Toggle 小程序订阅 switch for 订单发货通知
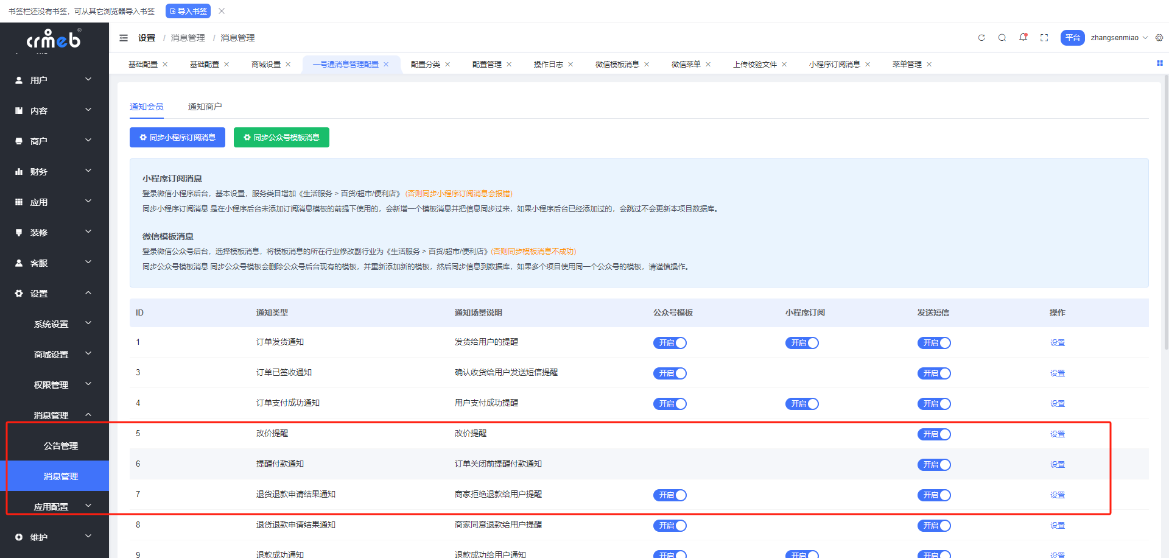This screenshot has width=1169, height=558. [802, 343]
